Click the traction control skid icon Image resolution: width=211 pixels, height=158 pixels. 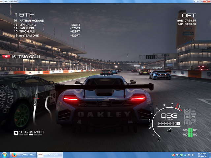[x=193, y=117]
